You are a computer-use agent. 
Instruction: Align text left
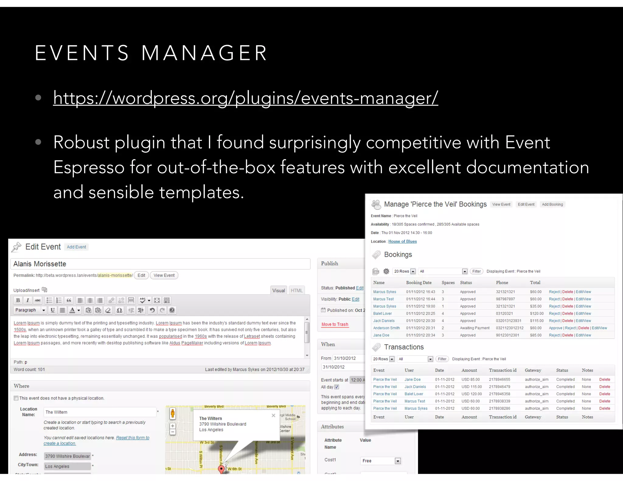tap(80, 300)
